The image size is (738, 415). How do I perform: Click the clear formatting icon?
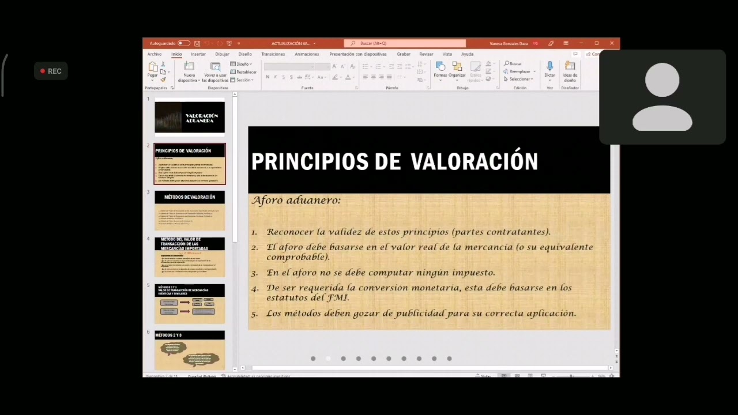click(x=352, y=67)
